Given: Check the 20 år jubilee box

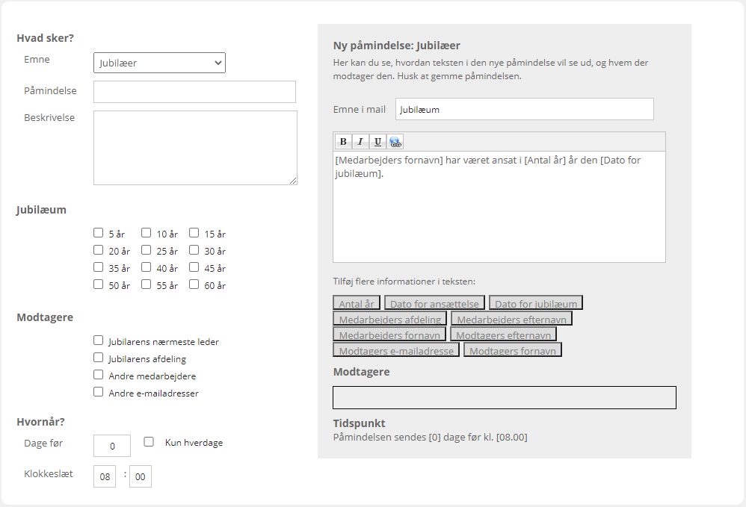Looking at the screenshot, I should pyautogui.click(x=99, y=250).
